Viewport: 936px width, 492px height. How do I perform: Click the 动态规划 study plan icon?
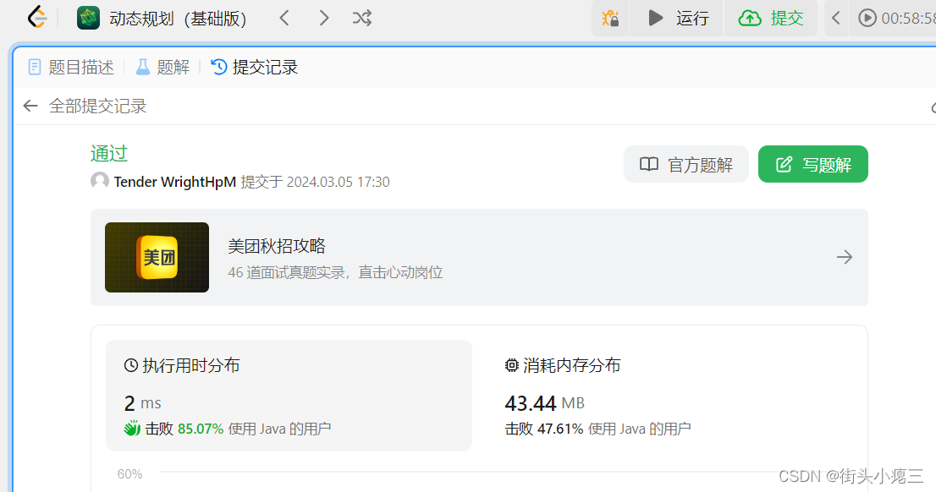(88, 18)
